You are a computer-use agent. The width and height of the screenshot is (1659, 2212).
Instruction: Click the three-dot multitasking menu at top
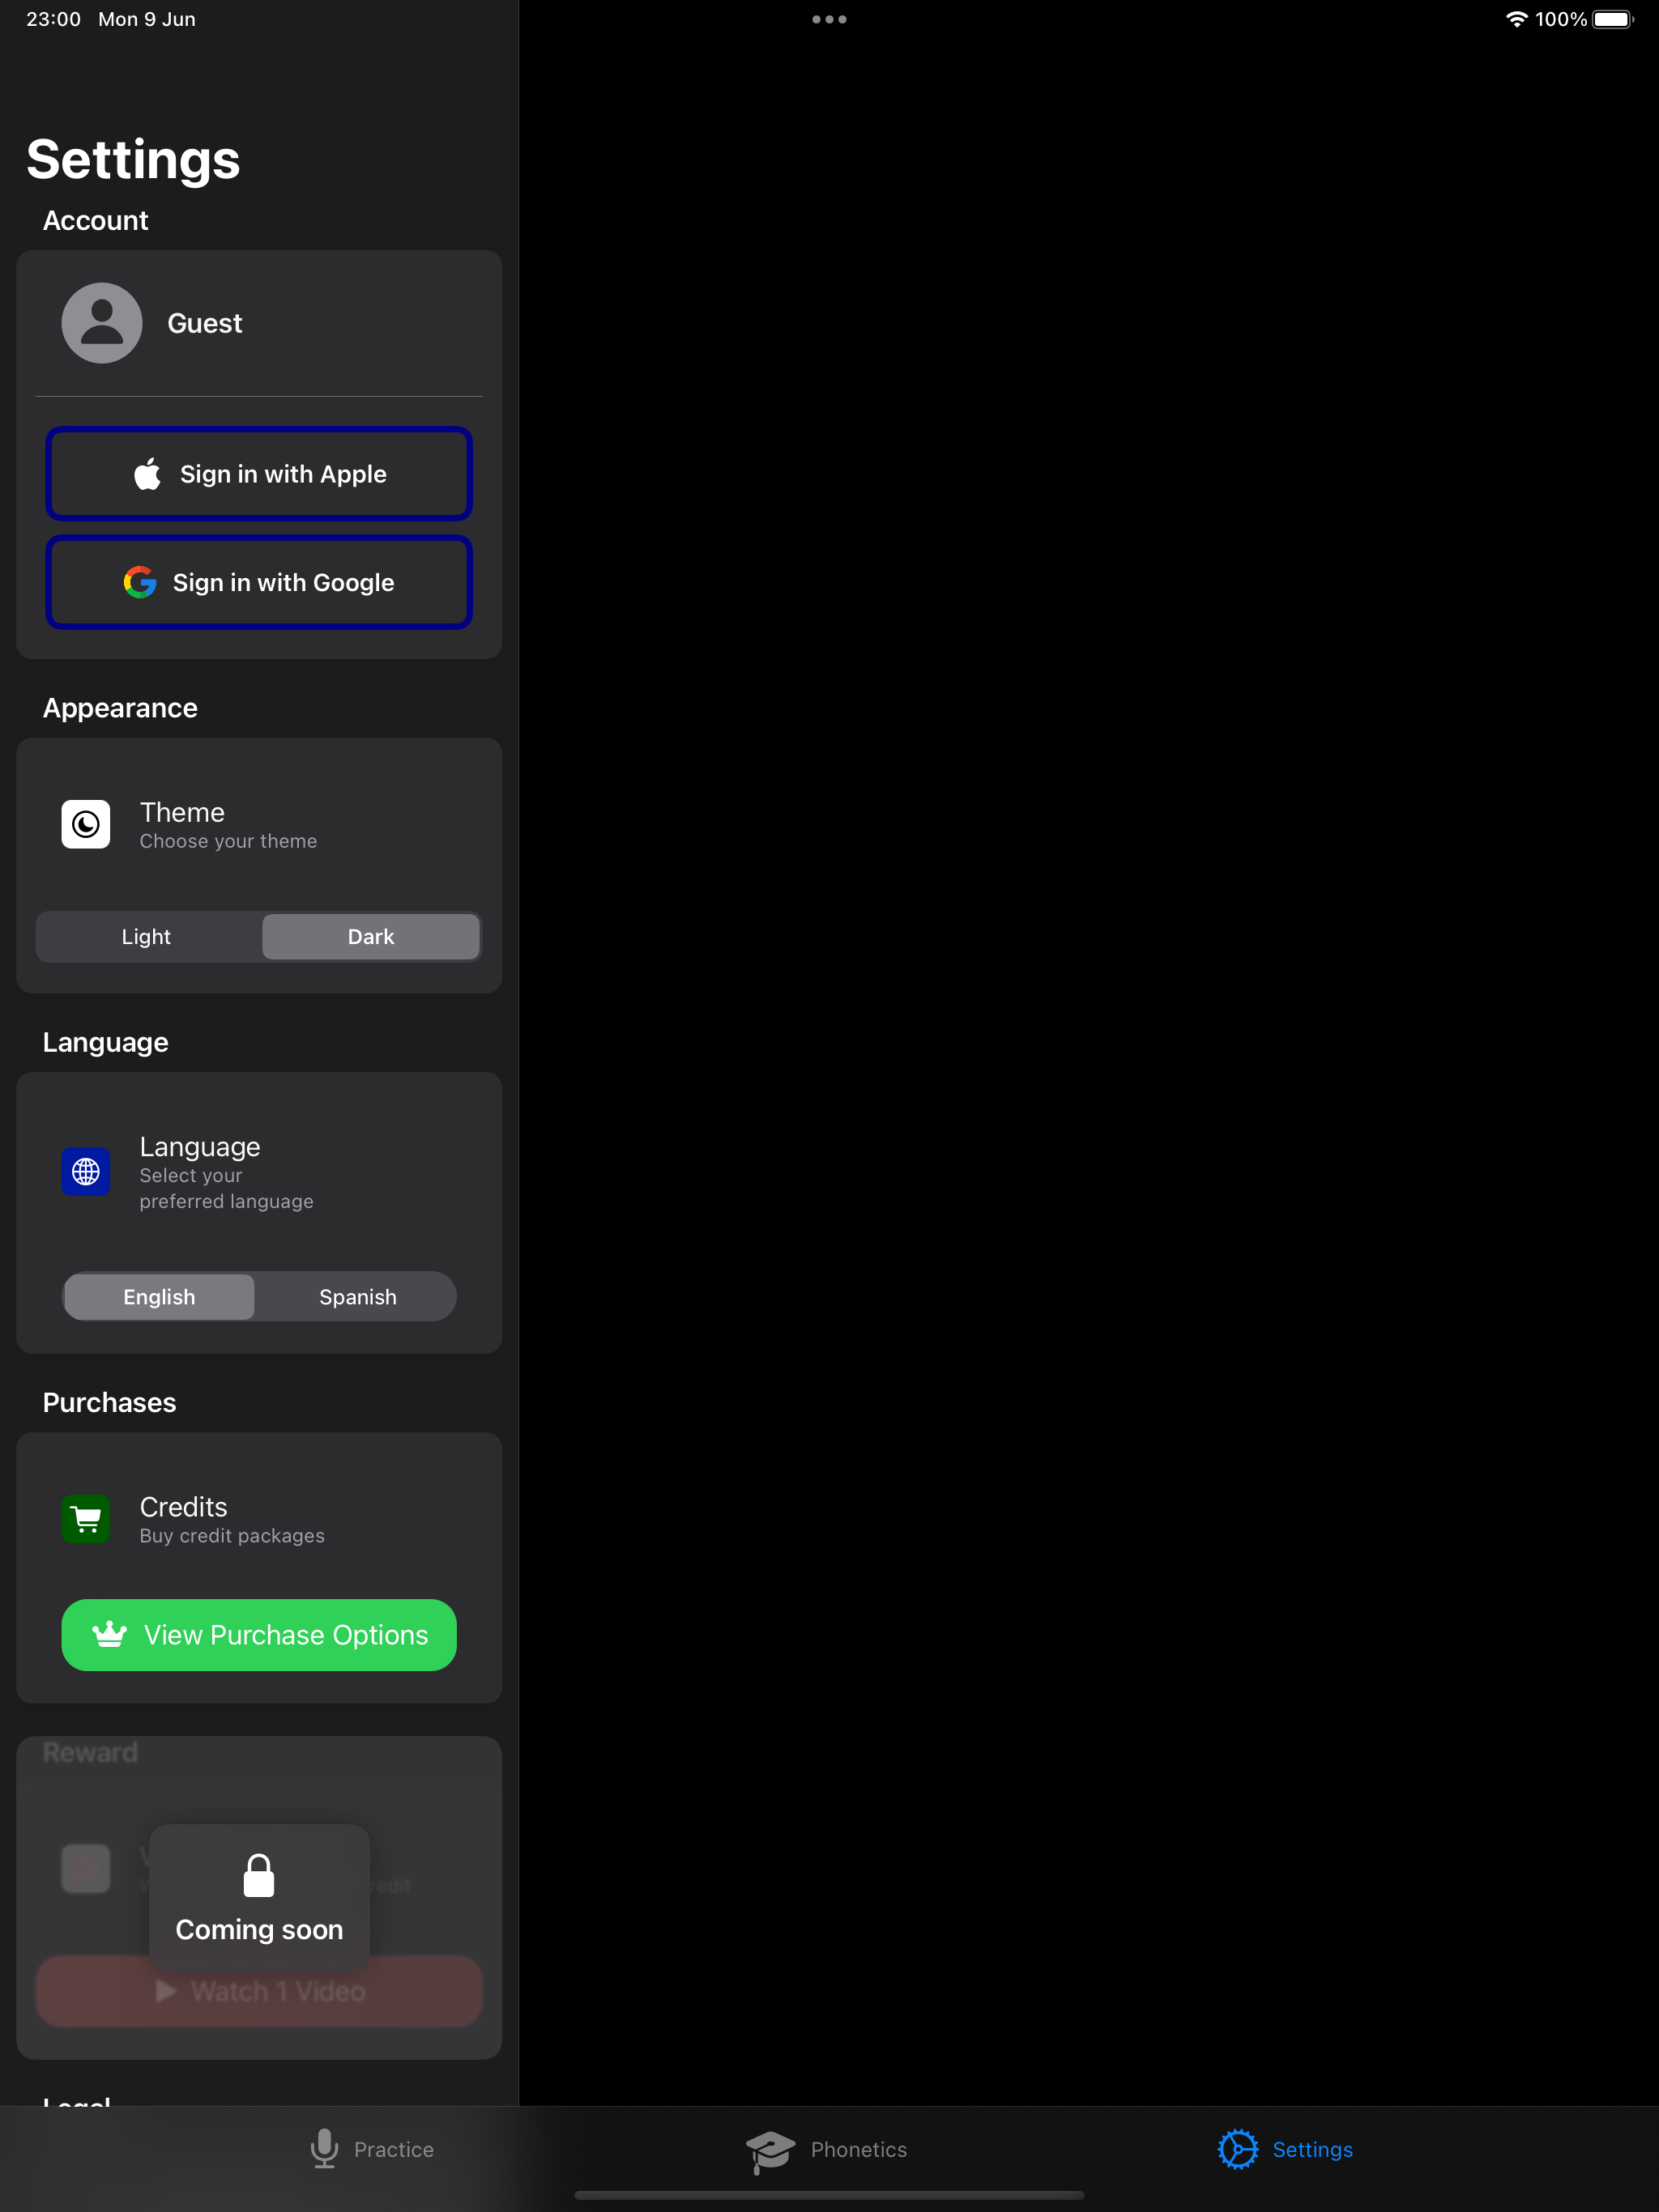coord(829,19)
